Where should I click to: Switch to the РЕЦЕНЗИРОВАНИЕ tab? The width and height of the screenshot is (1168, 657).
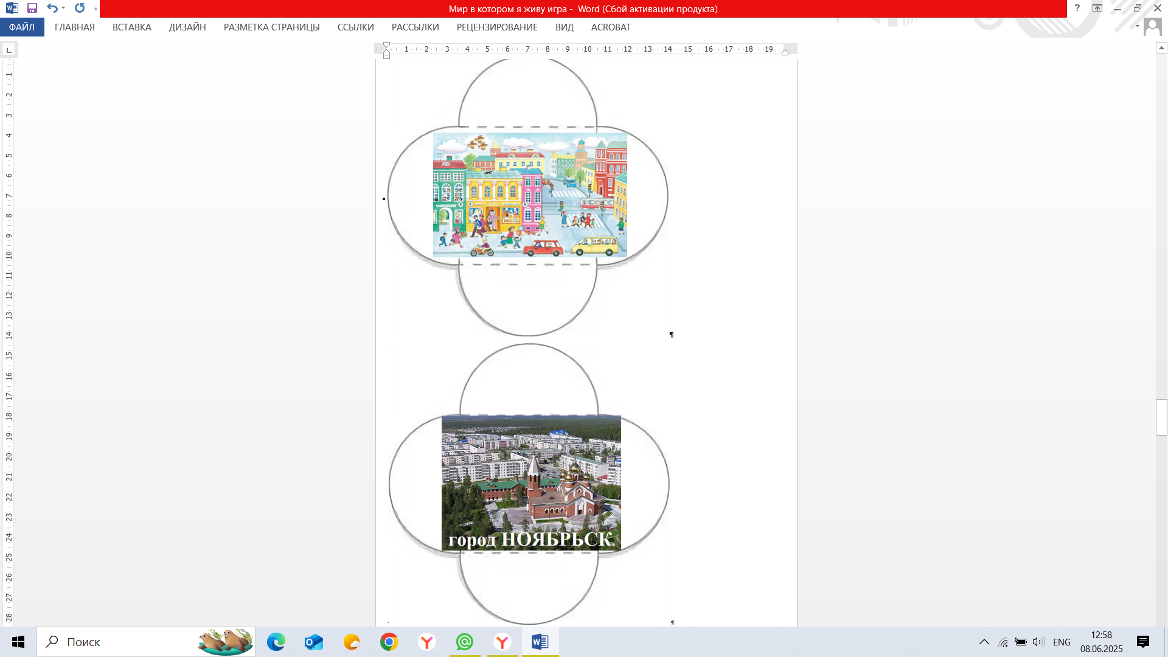coord(496,27)
